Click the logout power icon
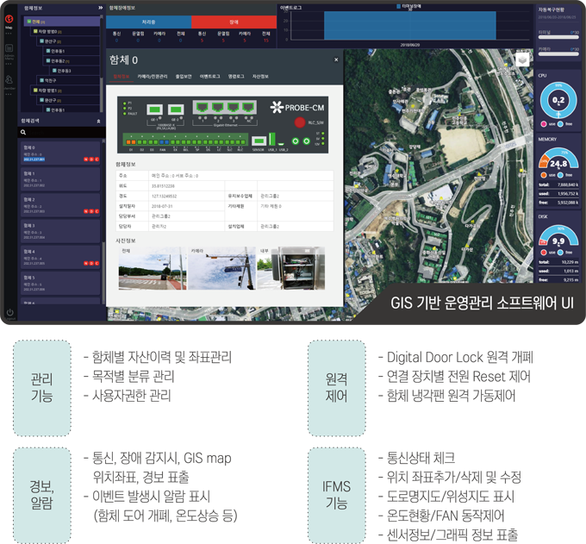The width and height of the screenshot is (586, 544). pos(9,312)
